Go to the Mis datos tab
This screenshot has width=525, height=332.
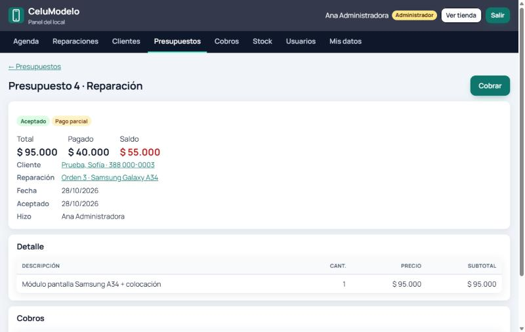pos(345,41)
